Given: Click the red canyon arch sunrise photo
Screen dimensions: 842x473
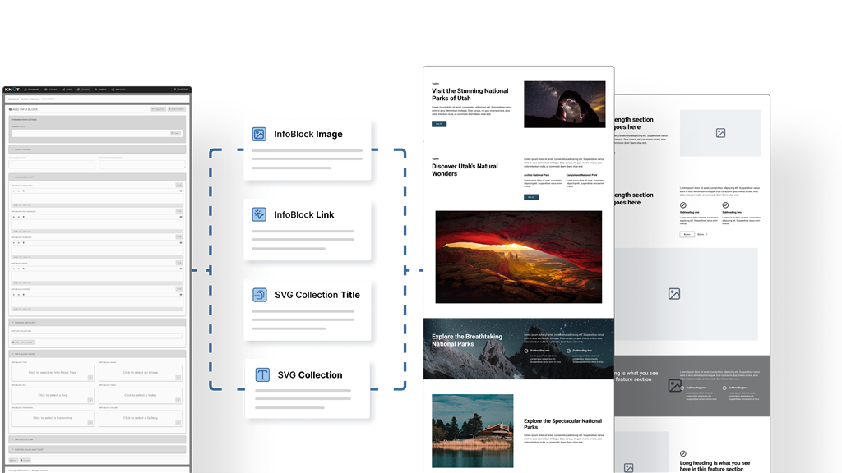Looking at the screenshot, I should tap(518, 257).
